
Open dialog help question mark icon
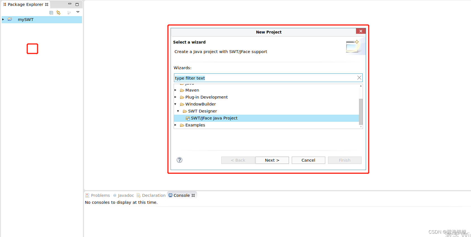point(180,160)
